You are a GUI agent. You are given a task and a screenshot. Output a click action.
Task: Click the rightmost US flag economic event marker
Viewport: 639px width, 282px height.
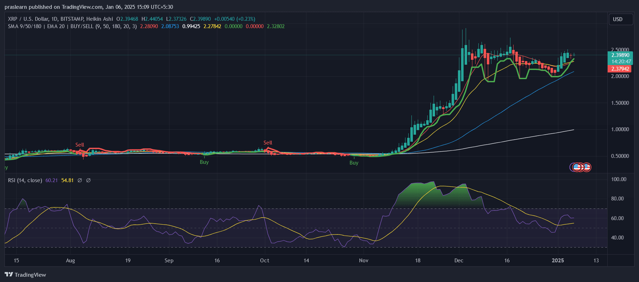coord(587,167)
